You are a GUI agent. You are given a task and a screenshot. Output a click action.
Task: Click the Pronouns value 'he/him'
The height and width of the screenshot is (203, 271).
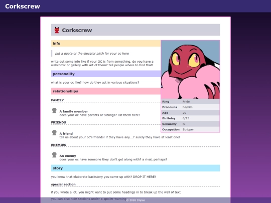click(187, 107)
